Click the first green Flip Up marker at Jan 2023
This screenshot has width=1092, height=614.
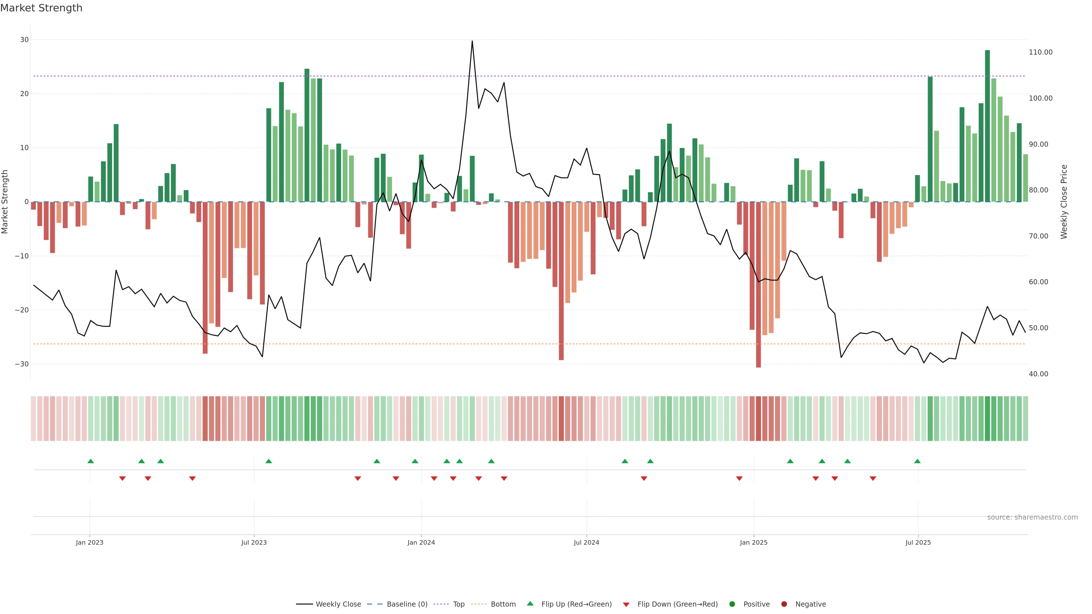(90, 461)
